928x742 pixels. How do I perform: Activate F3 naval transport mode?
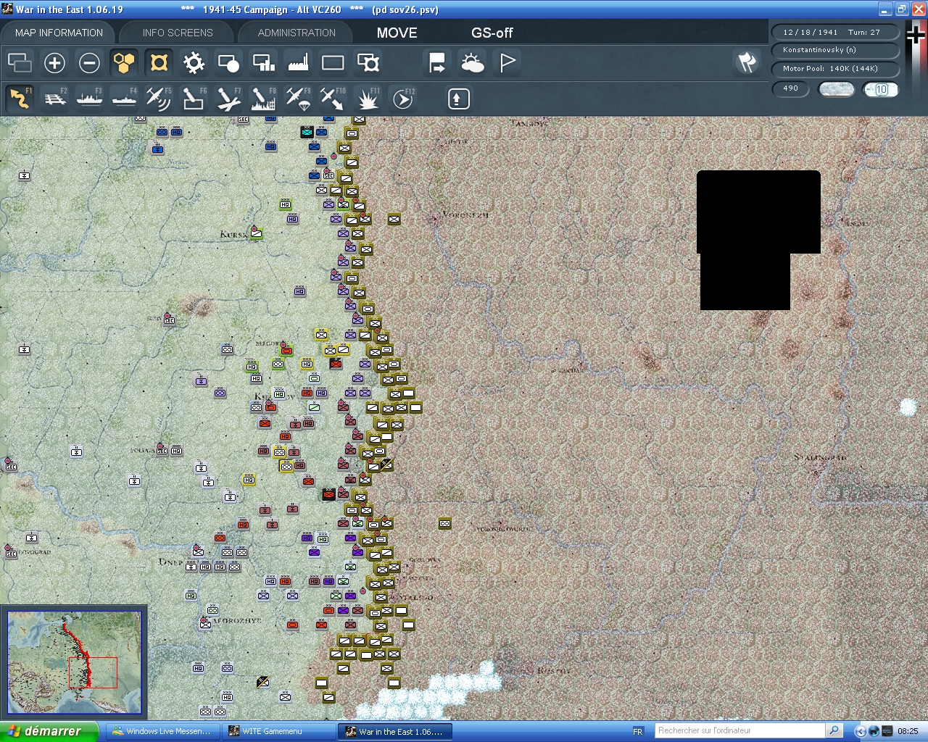[x=89, y=99]
